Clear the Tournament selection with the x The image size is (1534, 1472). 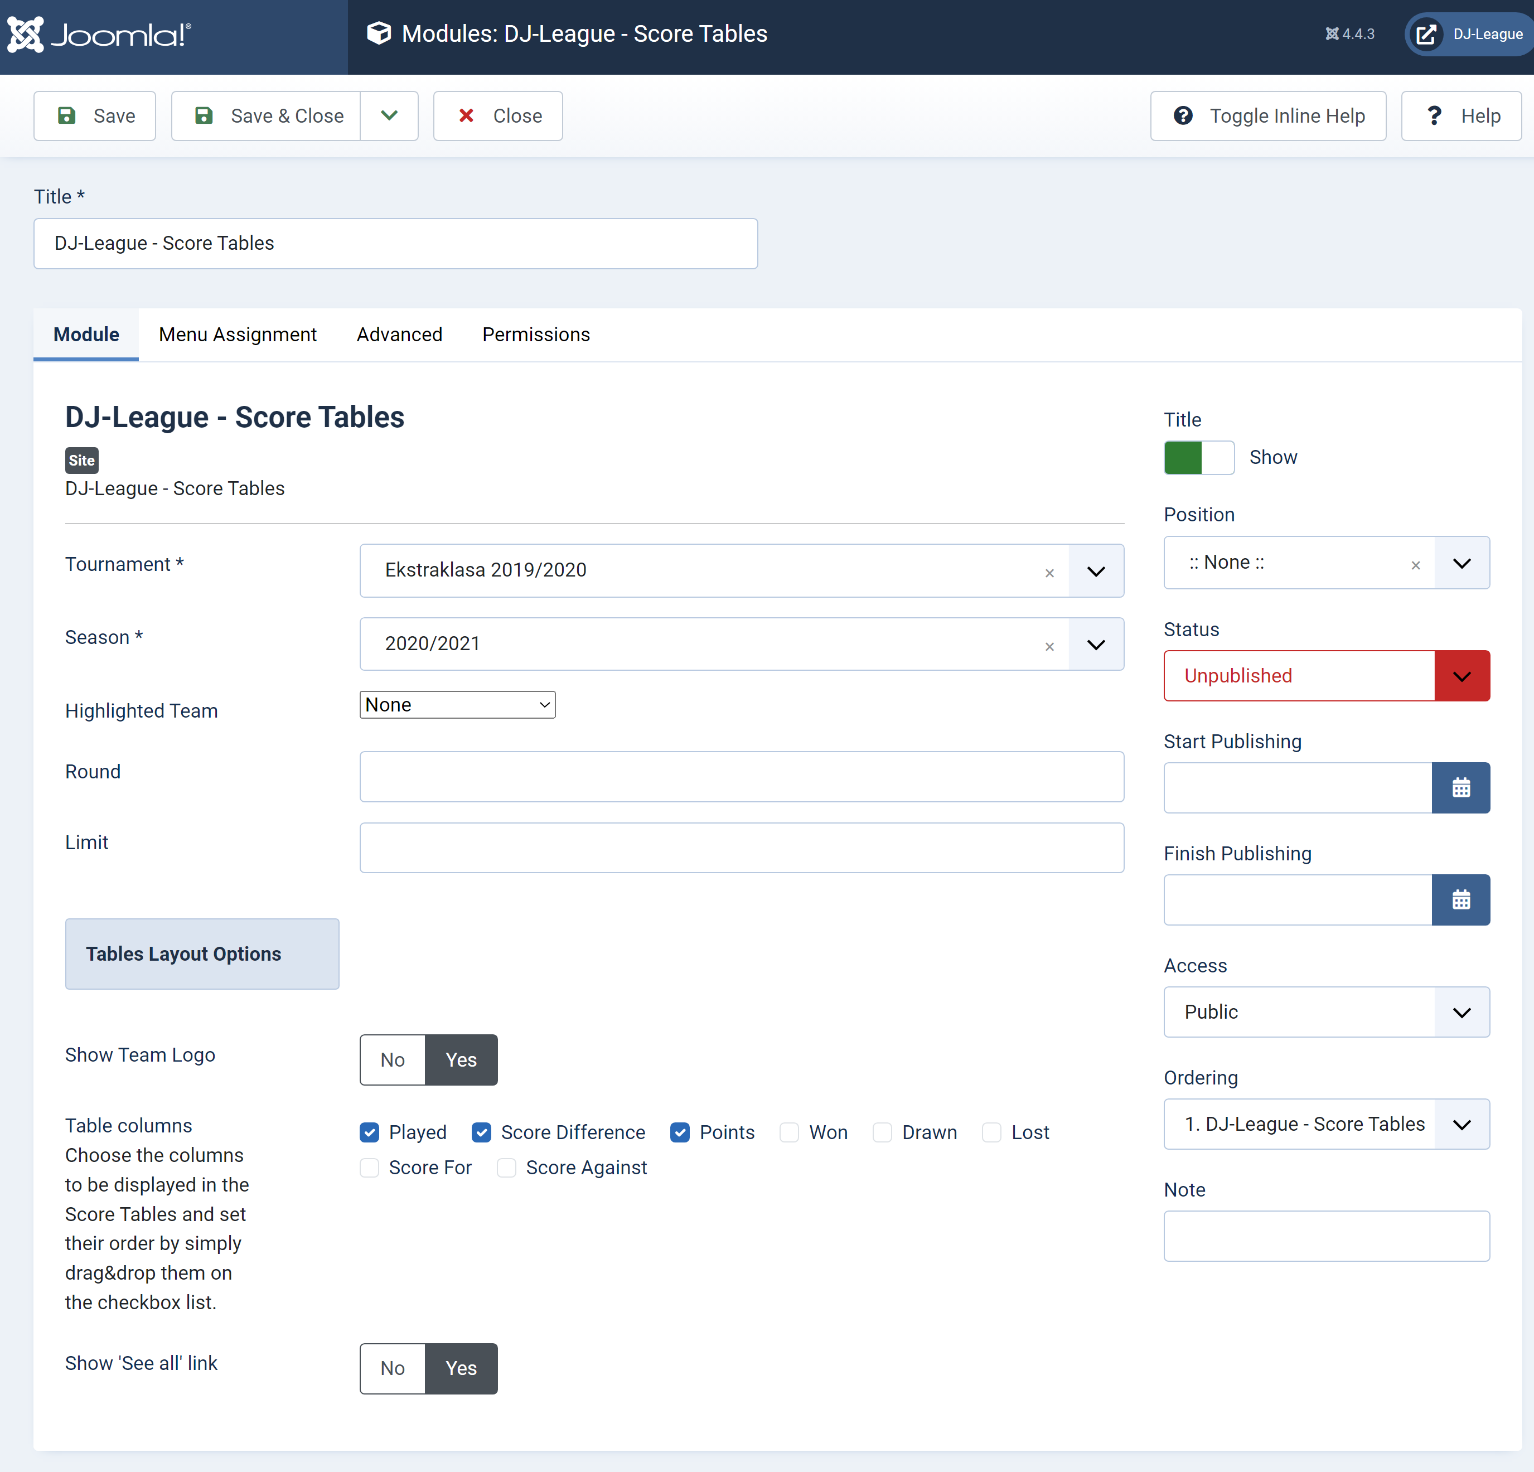point(1049,573)
